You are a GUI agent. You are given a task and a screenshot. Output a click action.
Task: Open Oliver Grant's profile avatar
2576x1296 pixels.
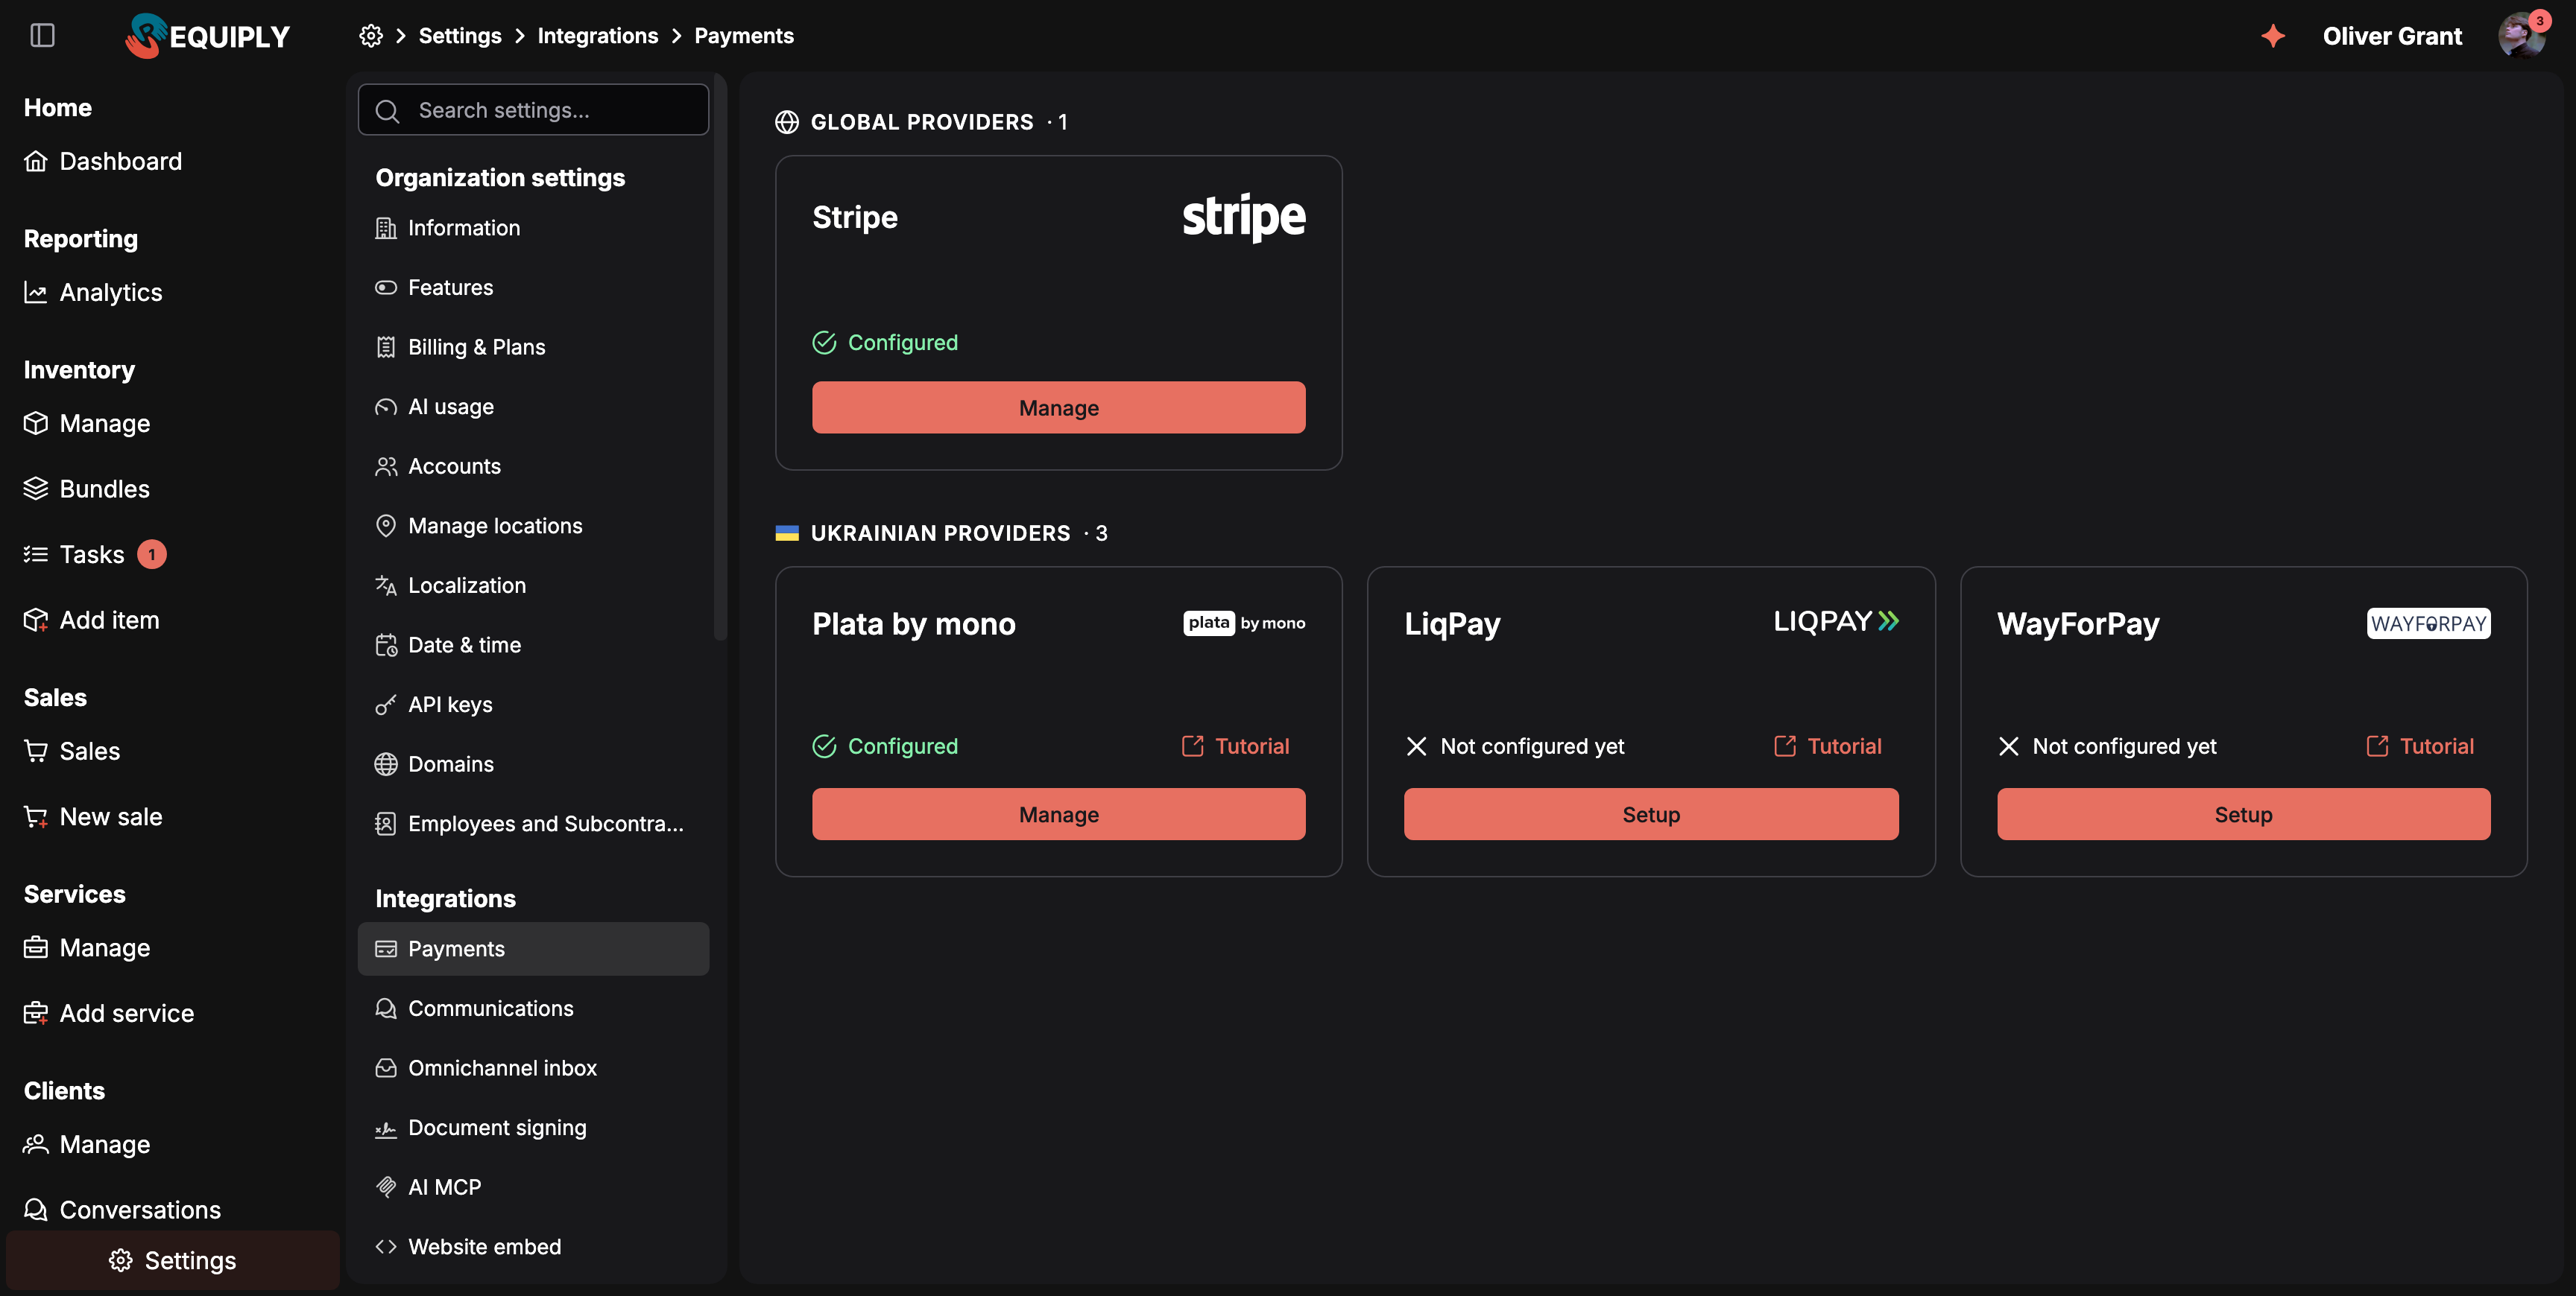pyautogui.click(x=2521, y=36)
